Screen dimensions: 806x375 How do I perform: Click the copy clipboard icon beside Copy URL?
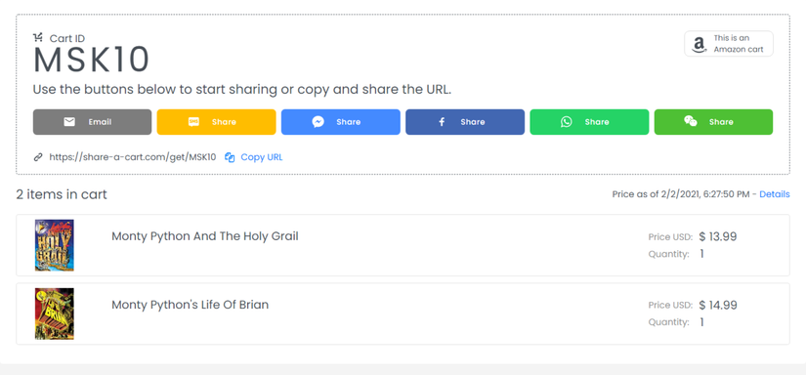coord(230,157)
